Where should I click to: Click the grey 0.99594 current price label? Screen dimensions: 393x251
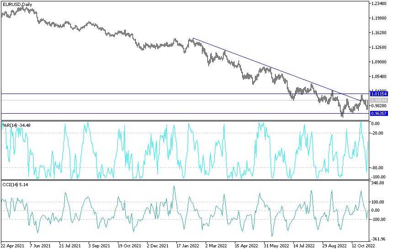pos(379,100)
